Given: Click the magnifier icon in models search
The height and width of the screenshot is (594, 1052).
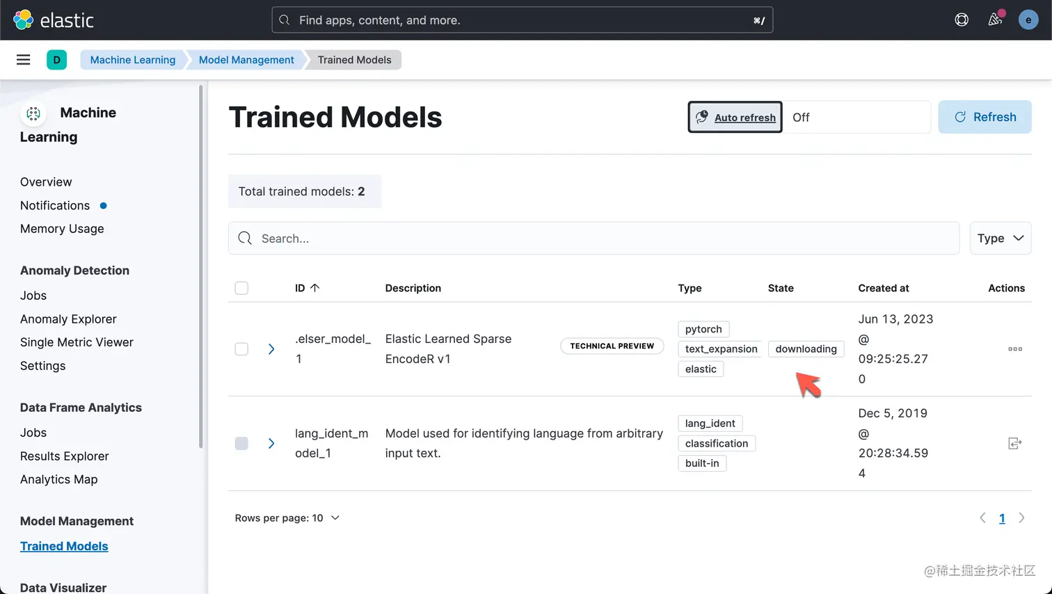Looking at the screenshot, I should pyautogui.click(x=245, y=239).
